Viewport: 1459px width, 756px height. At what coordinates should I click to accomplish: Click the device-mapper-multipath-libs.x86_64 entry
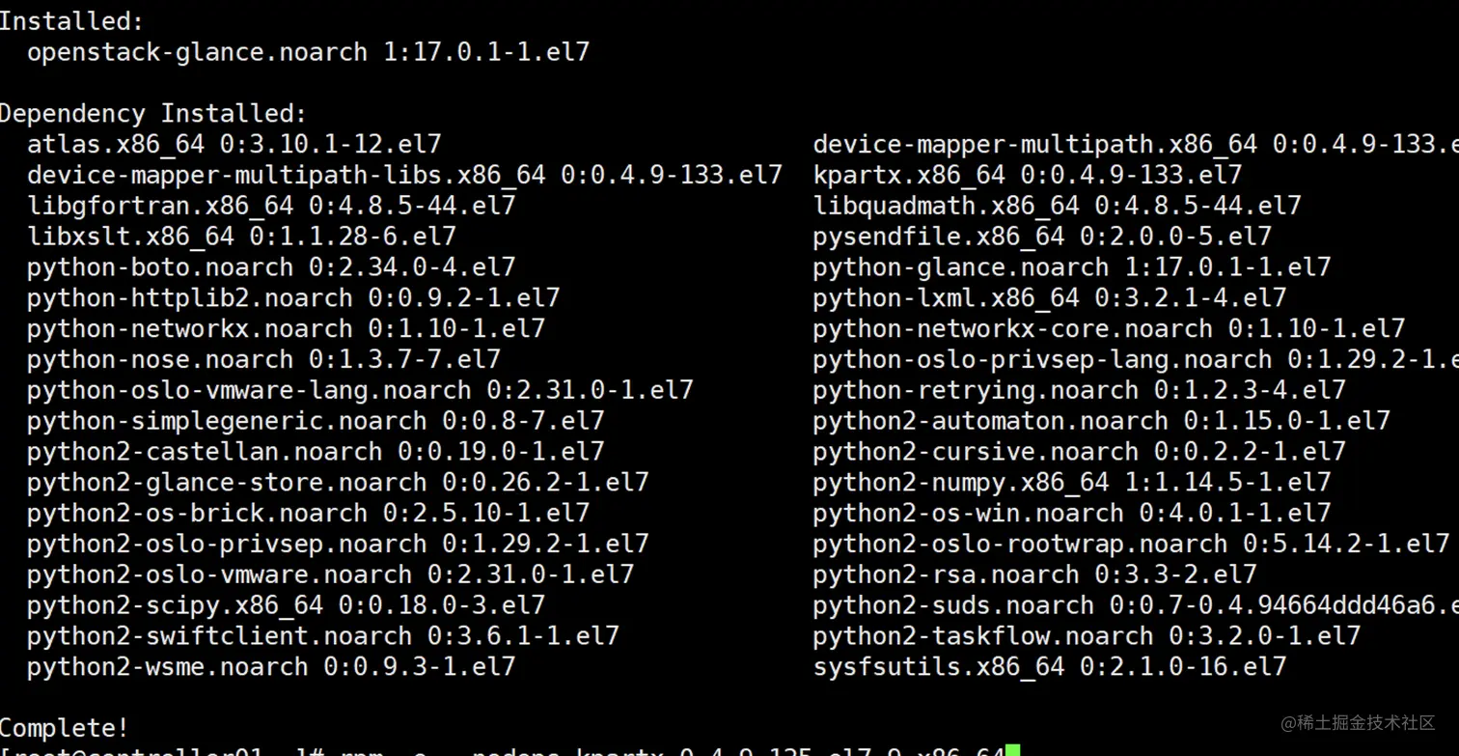tap(404, 176)
